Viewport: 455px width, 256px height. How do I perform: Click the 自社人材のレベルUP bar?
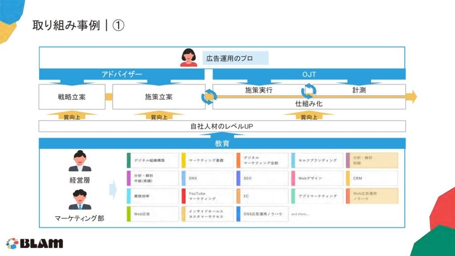222,126
